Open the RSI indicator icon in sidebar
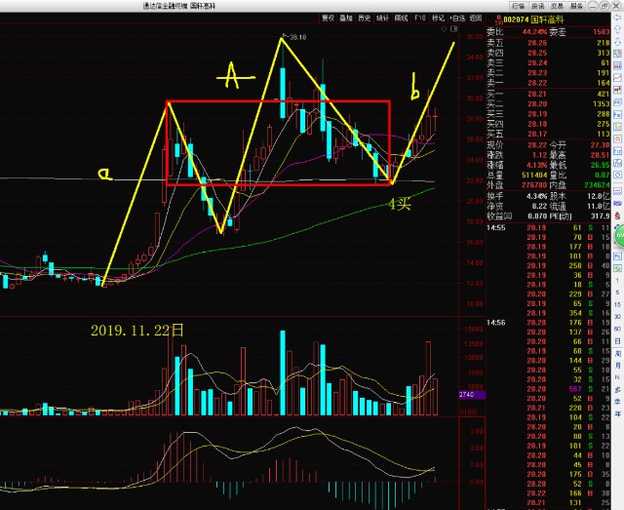 618,203
